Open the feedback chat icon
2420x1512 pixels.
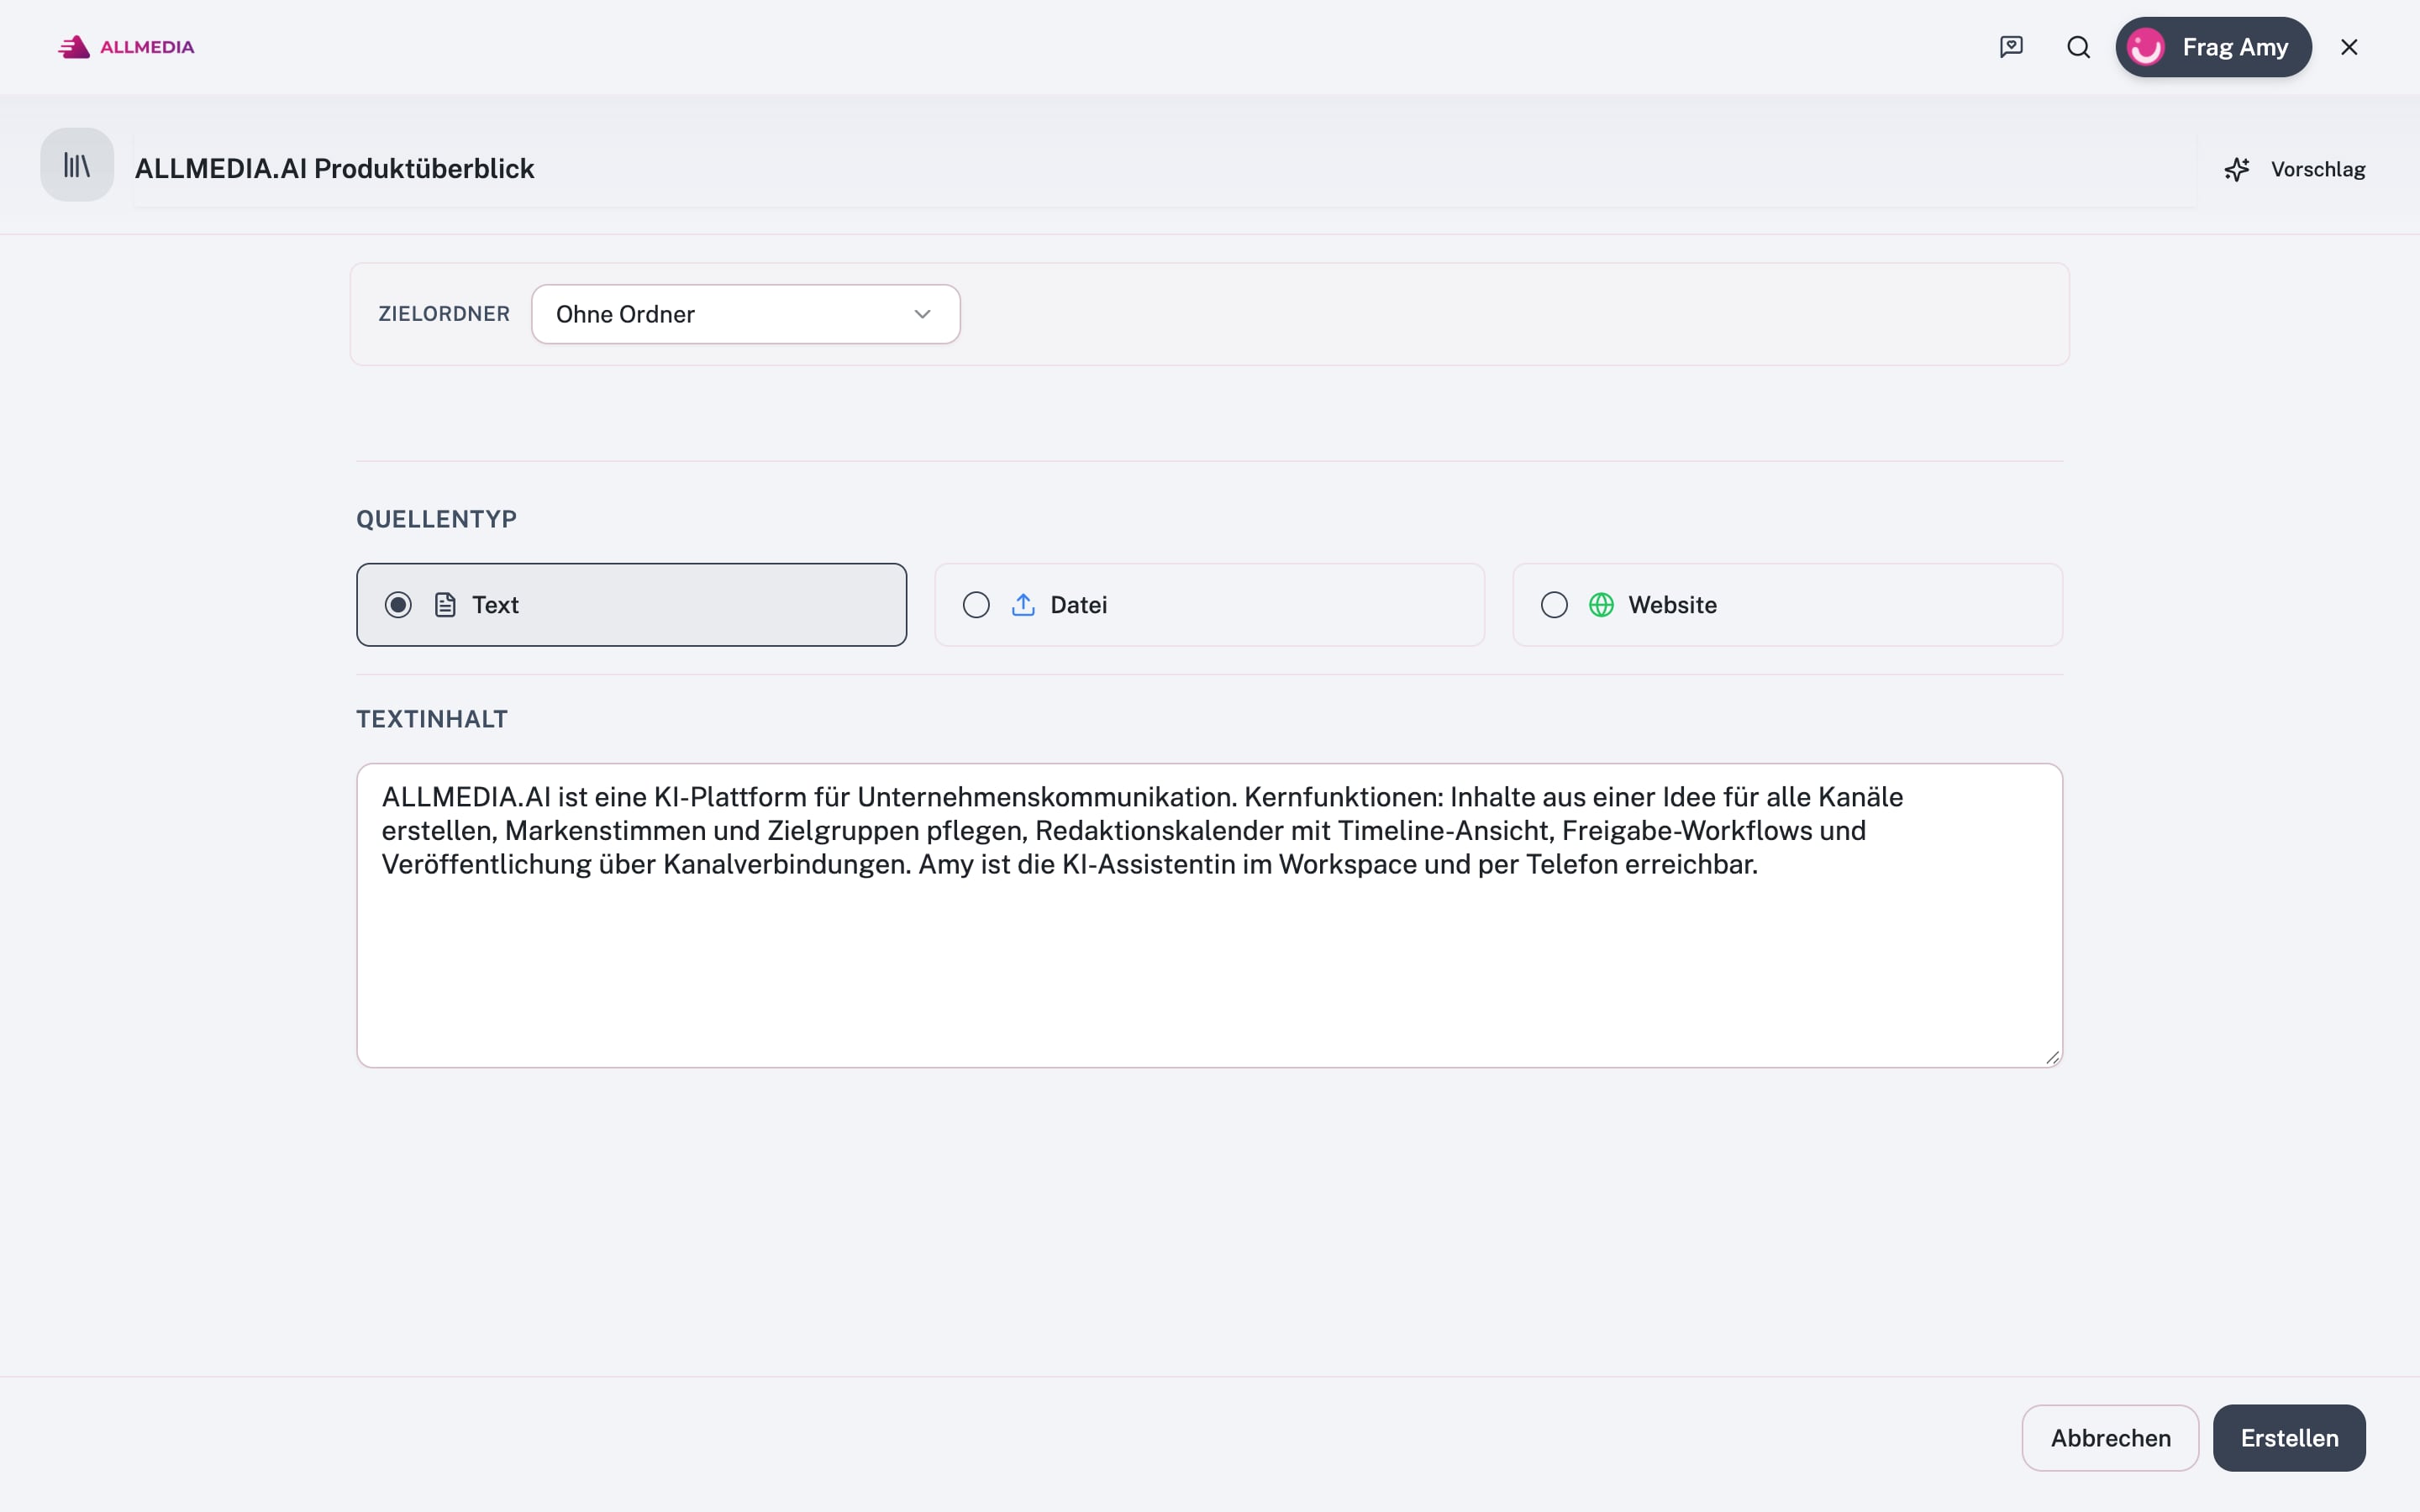click(x=2011, y=47)
